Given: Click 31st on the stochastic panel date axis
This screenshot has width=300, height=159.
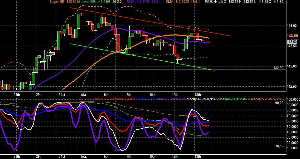Looking at the screenshot, I should [62, 156].
